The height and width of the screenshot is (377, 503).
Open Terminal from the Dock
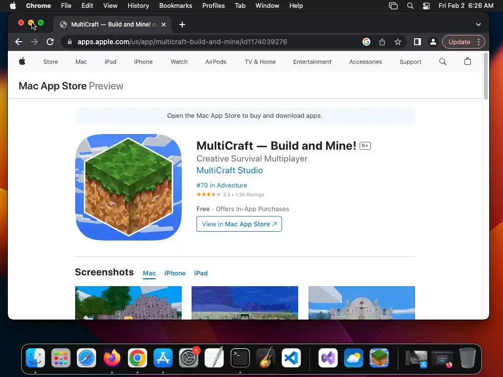pyautogui.click(x=240, y=358)
